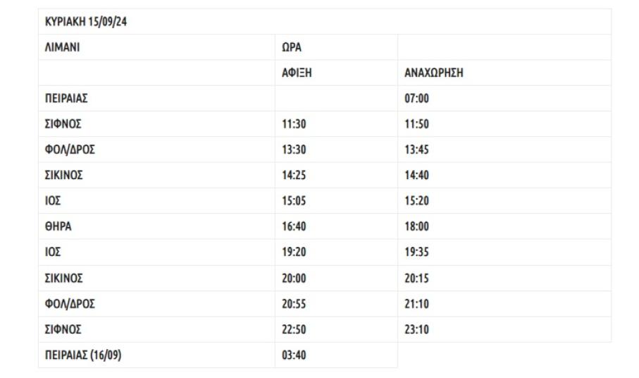Click the 15:05 arrival time cell

(292, 201)
